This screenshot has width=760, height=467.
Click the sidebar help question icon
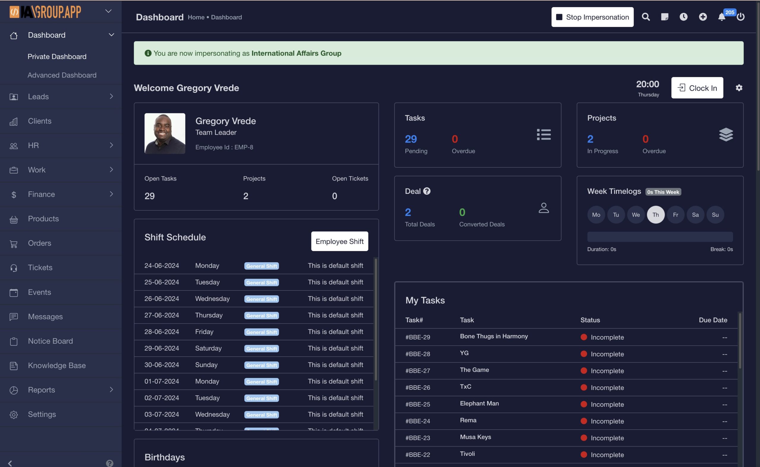110,463
